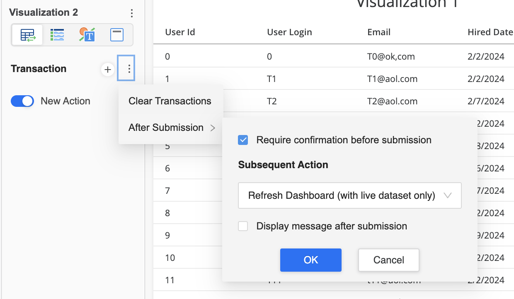The image size is (514, 299).
Task: Open the title and container panel icon
Action: pos(117,35)
